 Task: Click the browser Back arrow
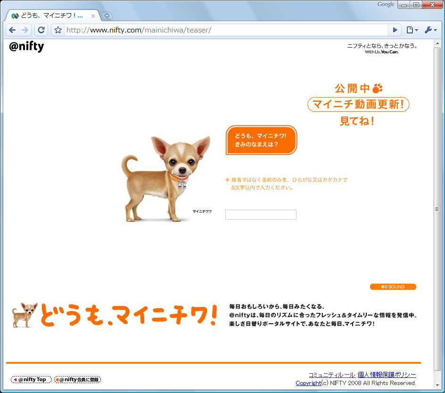coord(12,30)
